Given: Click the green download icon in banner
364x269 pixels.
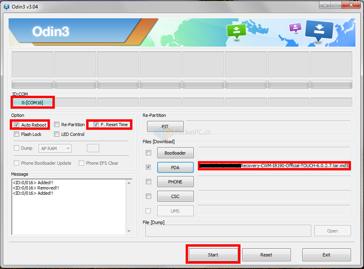Looking at the screenshot, I should coord(236,32).
